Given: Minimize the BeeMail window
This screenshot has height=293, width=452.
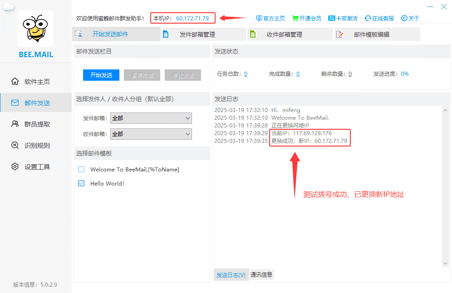Looking at the screenshot, I should (x=430, y=7).
